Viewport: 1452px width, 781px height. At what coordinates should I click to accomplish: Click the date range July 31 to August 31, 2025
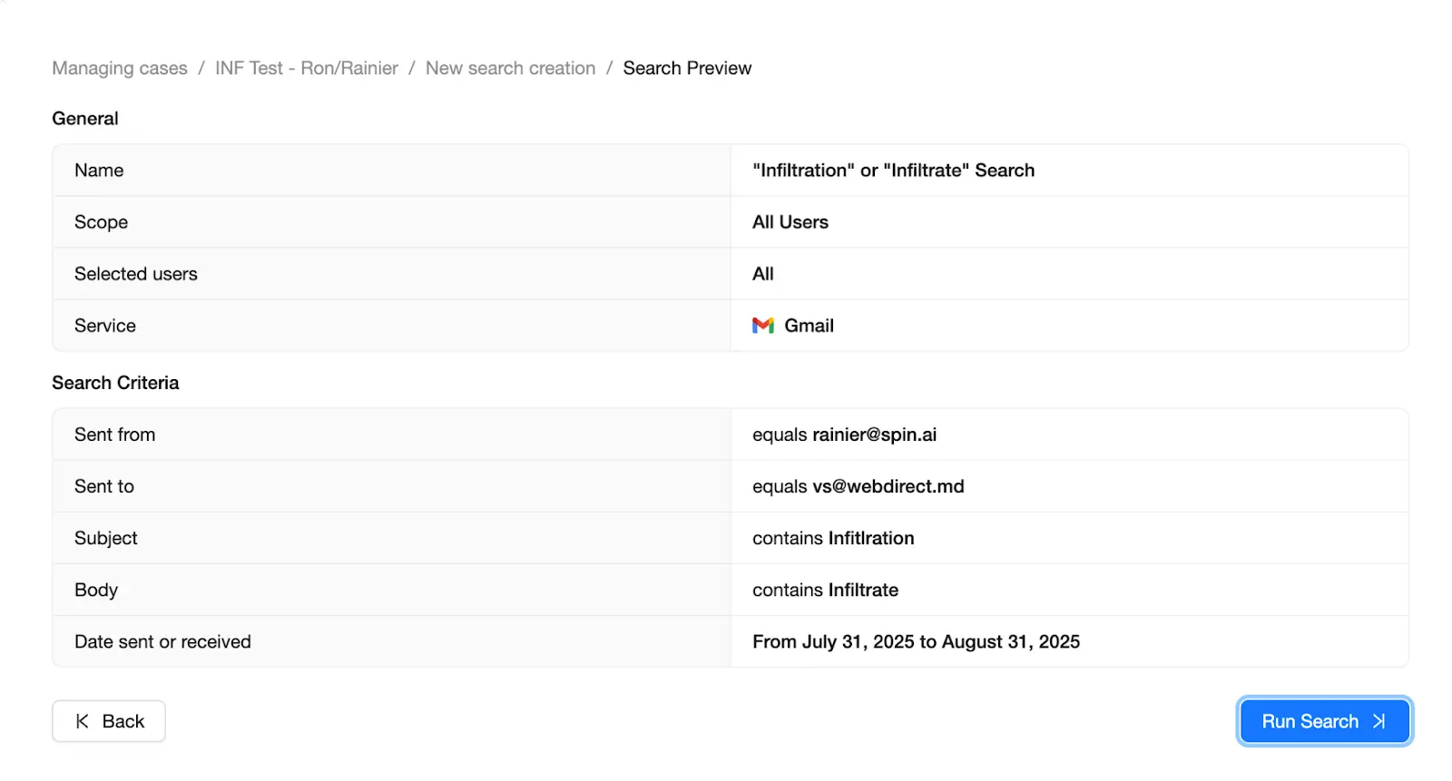point(916,641)
